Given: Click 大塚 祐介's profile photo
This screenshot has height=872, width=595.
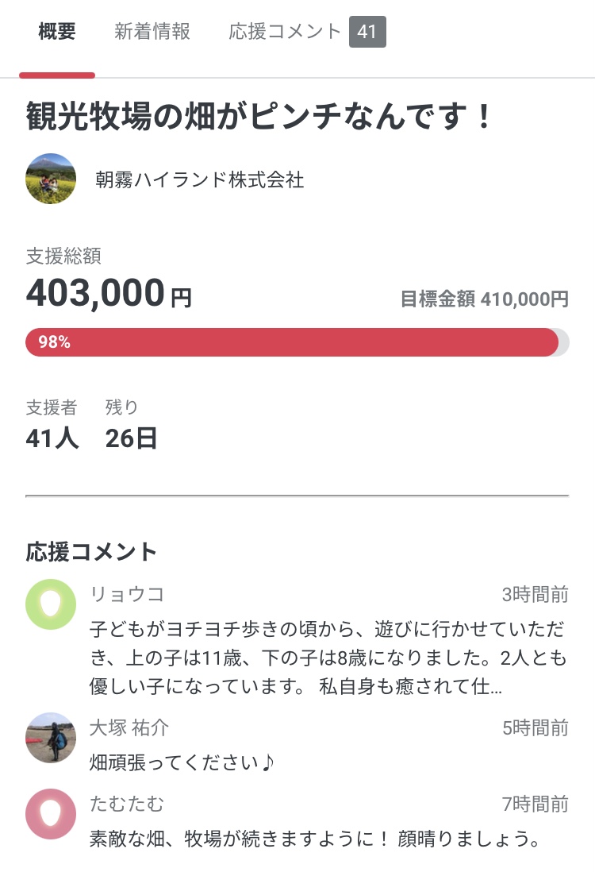Looking at the screenshot, I should pyautogui.click(x=51, y=738).
